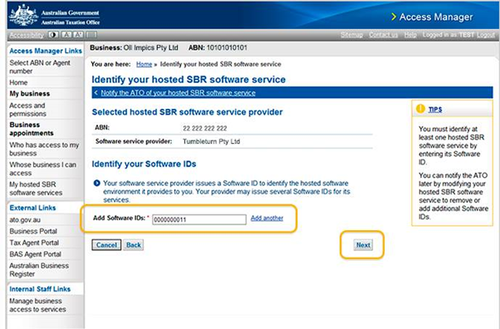The width and height of the screenshot is (500, 329).
Task: Toggle the high contrast accessibility icon
Action: [x=53, y=34]
